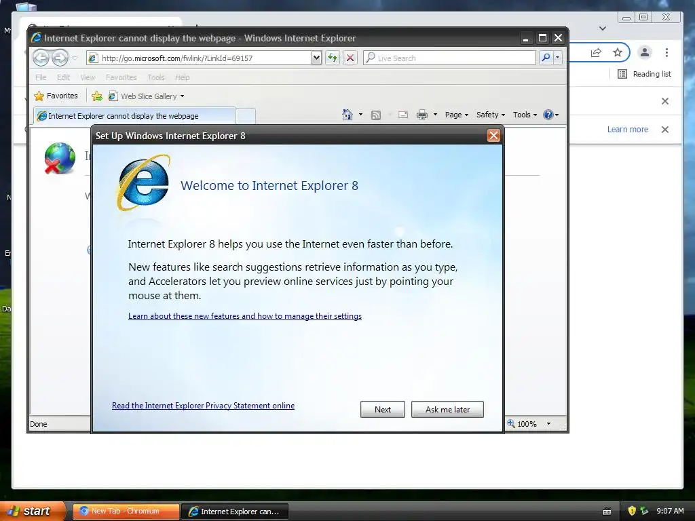
Task: Dismiss the Chromium Learn more infobar
Action: click(665, 130)
